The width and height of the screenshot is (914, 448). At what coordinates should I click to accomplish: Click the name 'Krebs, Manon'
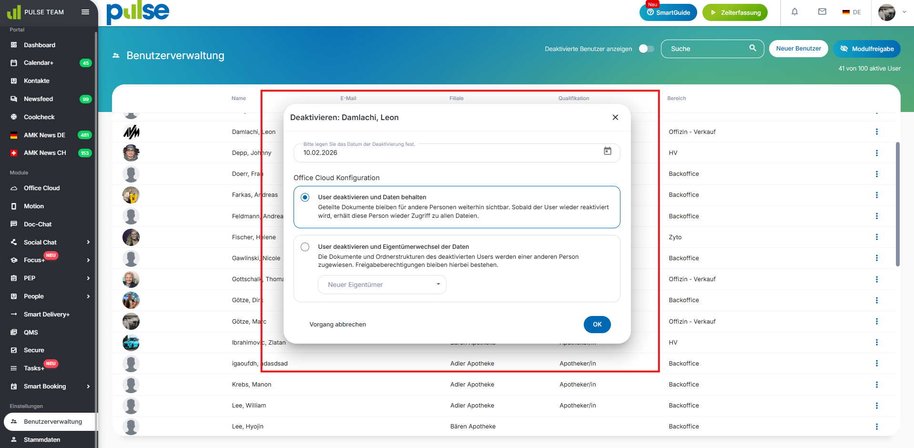click(252, 385)
